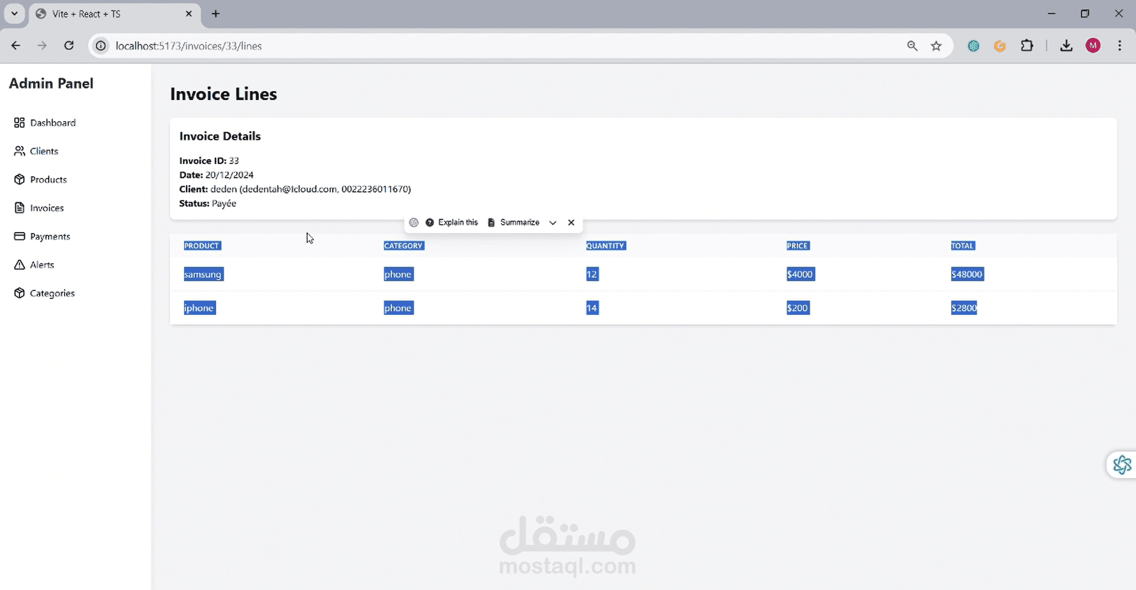
Task: Open Invoices via the document icon
Action: click(19, 208)
